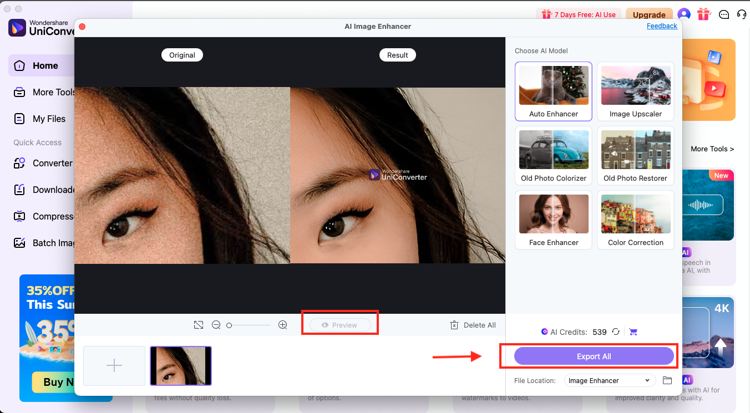Screen dimensions: 750x413
Task: Add image via plus tile
Action: [x=114, y=366]
